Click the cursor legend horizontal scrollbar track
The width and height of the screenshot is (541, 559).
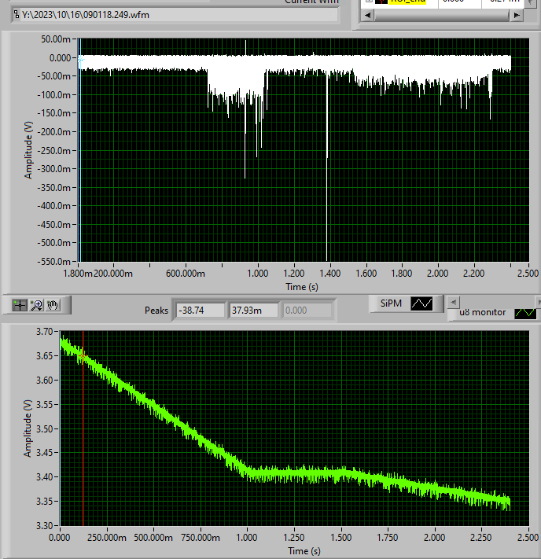coord(442,15)
